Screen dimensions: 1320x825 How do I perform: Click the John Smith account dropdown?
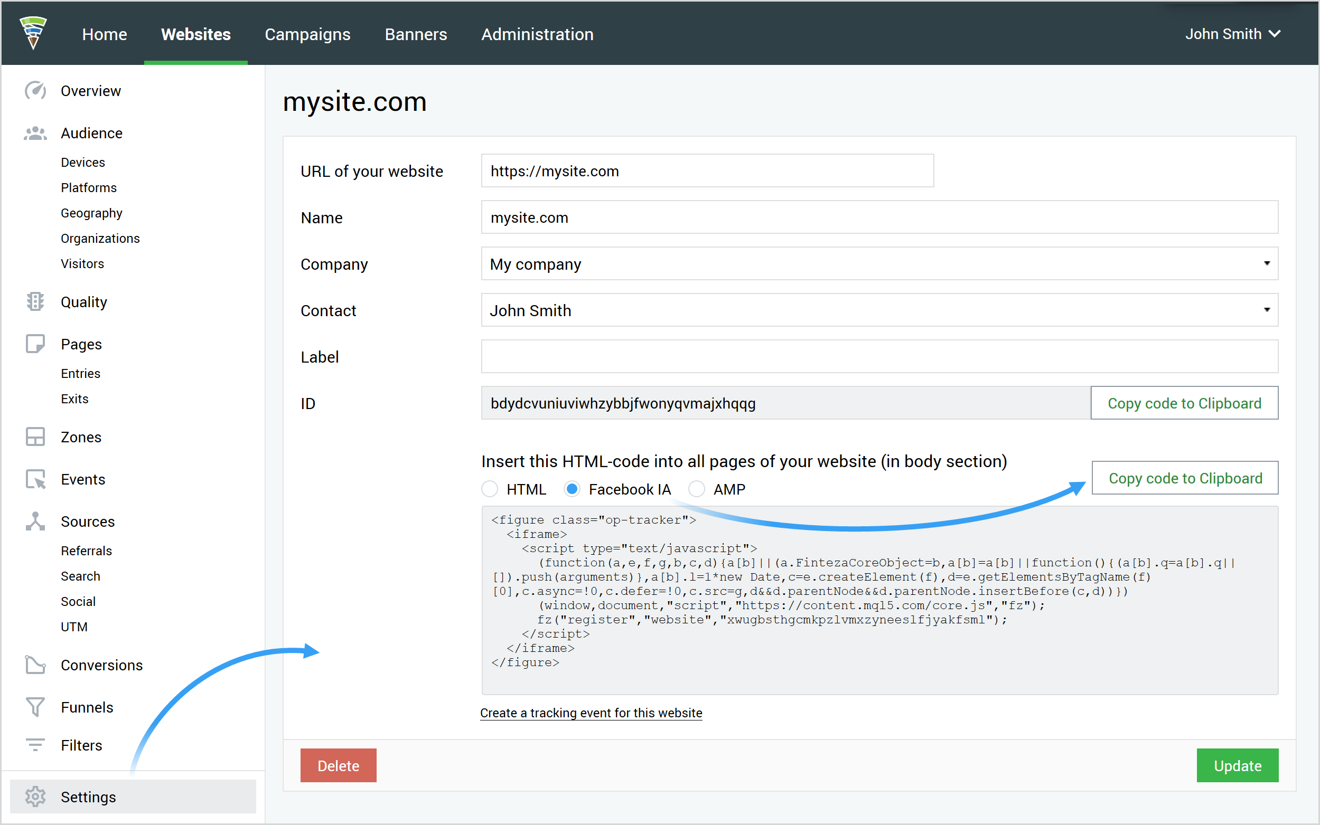click(x=1232, y=33)
